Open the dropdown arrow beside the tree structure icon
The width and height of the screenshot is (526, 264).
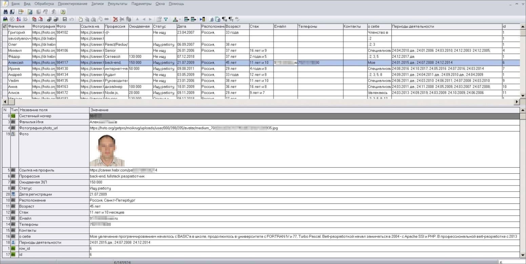tap(180, 19)
